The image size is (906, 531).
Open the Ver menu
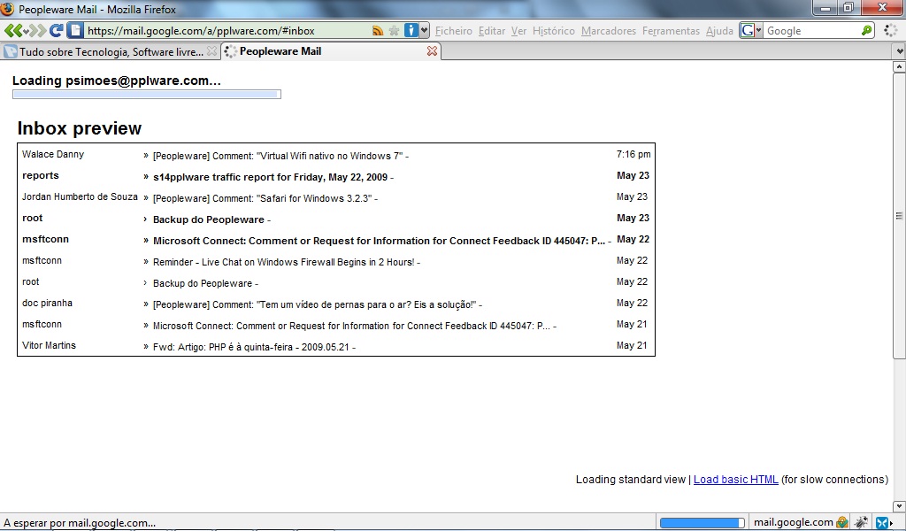[518, 31]
